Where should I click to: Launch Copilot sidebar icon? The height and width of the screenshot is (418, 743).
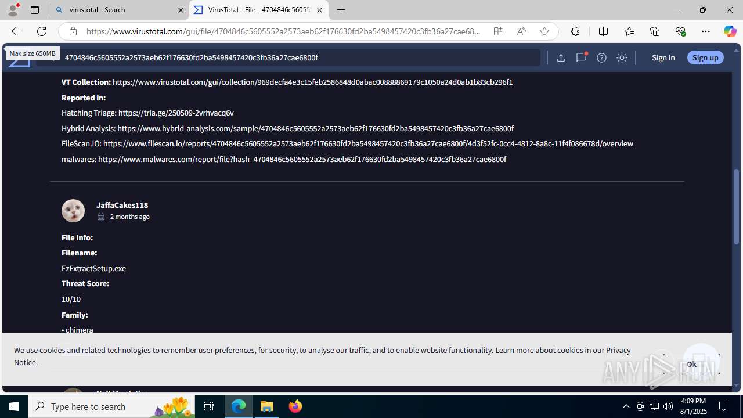tap(730, 31)
